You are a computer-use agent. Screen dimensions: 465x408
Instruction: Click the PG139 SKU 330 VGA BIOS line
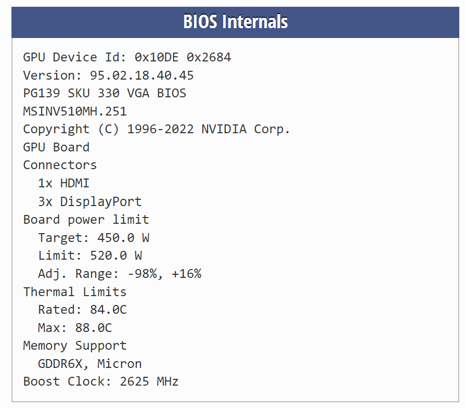click(x=105, y=93)
